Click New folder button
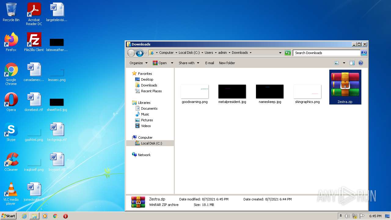 [x=227, y=63]
